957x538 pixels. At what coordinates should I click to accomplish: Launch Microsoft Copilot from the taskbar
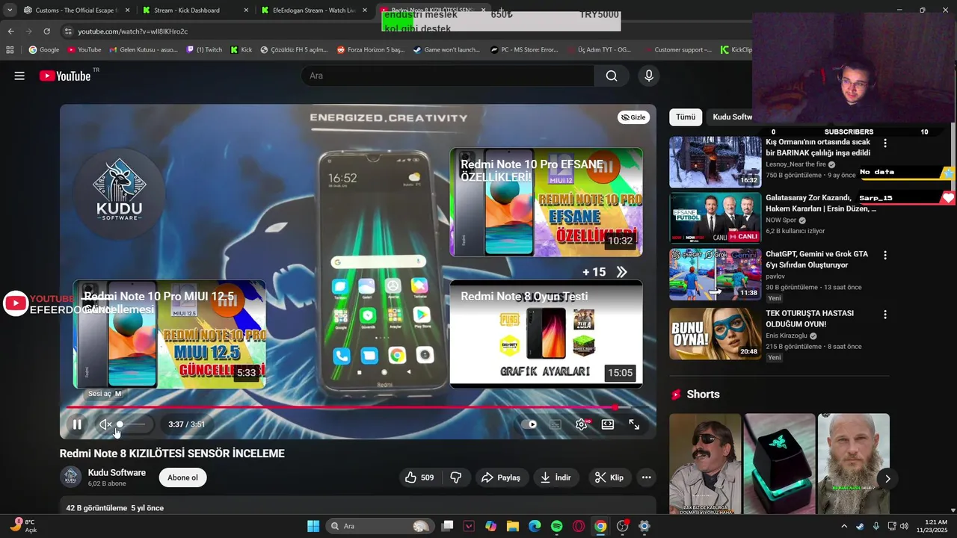(490, 526)
